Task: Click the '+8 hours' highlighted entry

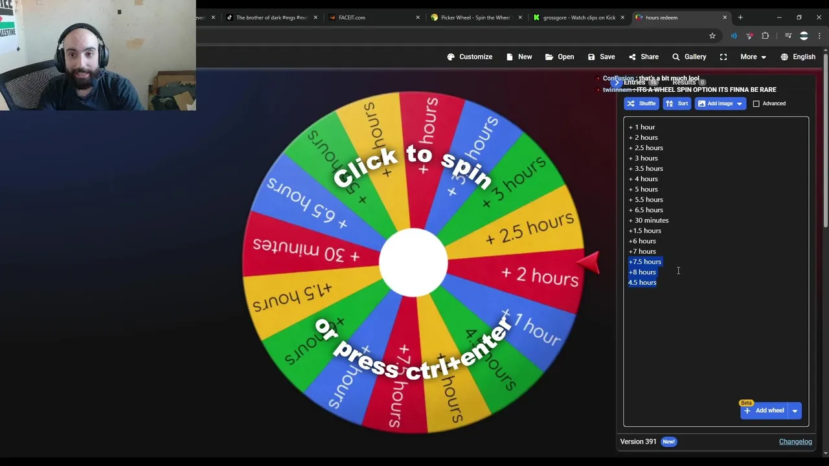Action: [642, 272]
